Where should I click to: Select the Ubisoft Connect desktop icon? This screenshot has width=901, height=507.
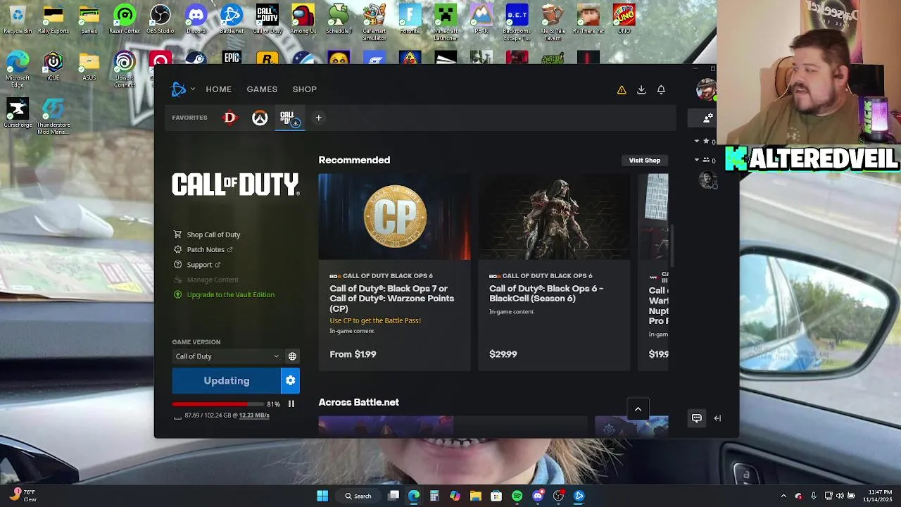125,69
